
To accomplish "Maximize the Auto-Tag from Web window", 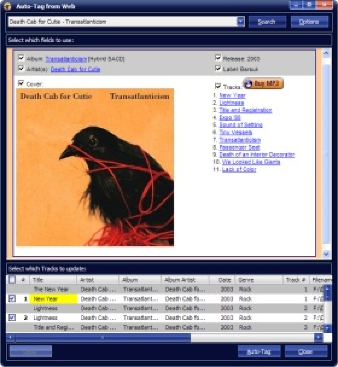I will pyautogui.click(x=309, y=5).
